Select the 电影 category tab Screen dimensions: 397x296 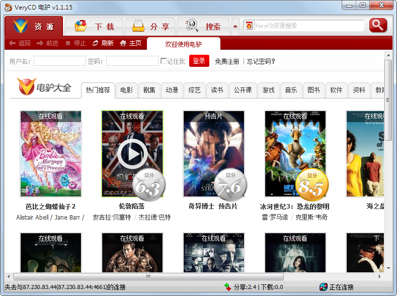tap(127, 90)
